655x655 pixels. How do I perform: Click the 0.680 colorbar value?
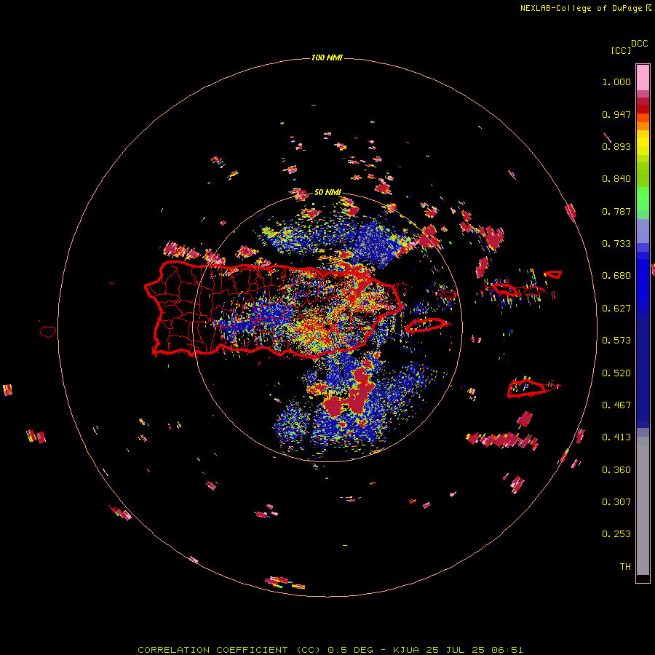(616, 276)
